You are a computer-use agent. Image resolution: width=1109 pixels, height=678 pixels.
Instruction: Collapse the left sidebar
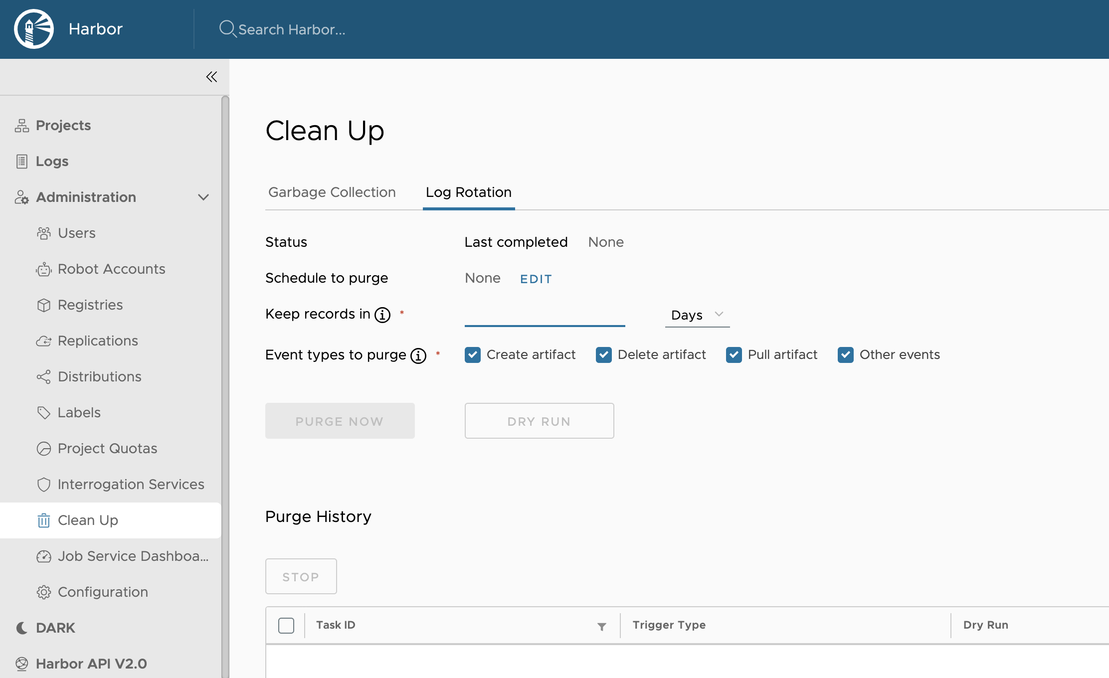pos(211,76)
